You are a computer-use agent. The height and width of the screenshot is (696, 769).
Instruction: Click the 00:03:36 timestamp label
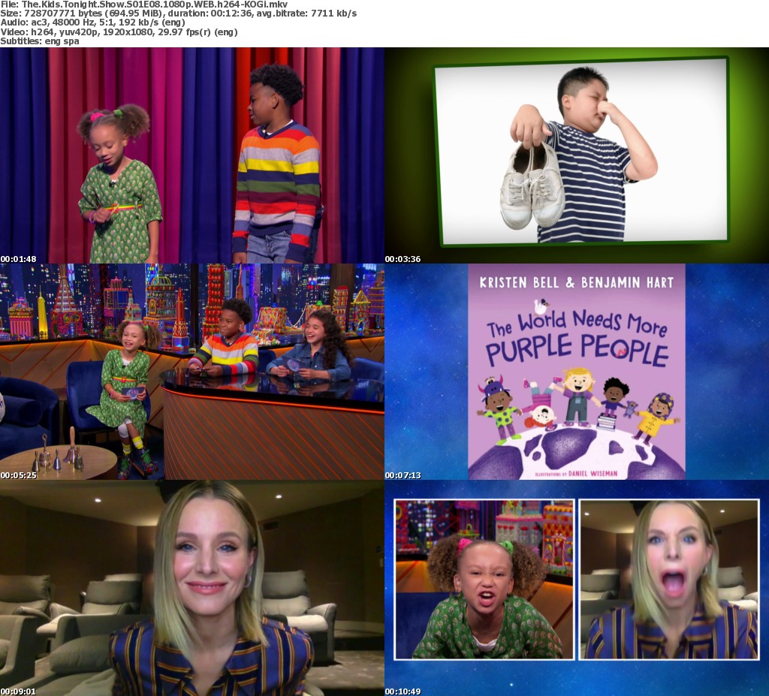pyautogui.click(x=403, y=259)
